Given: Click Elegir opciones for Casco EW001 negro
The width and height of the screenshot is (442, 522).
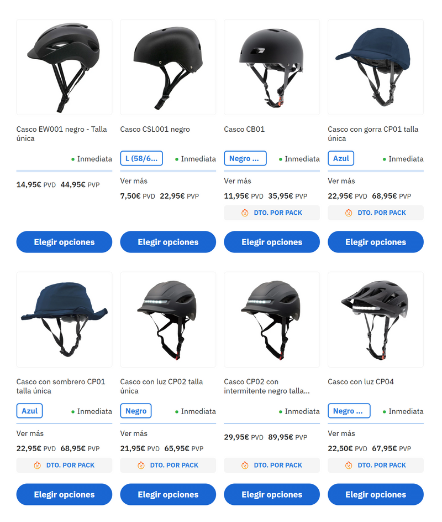Looking at the screenshot, I should click(64, 242).
